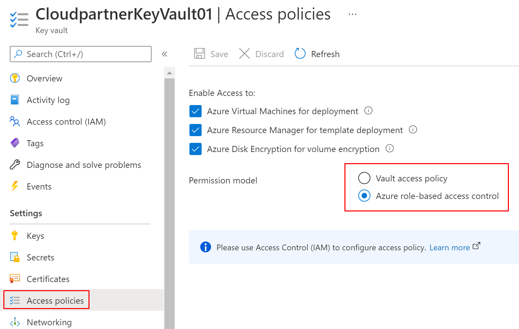Click the sidebar scroll up arrow

coord(170,73)
